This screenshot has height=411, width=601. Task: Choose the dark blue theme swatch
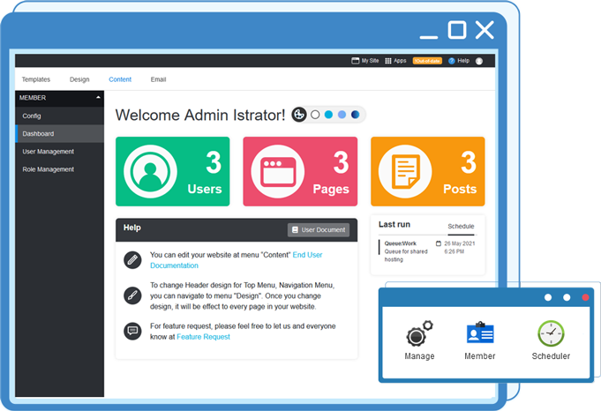[x=356, y=115]
